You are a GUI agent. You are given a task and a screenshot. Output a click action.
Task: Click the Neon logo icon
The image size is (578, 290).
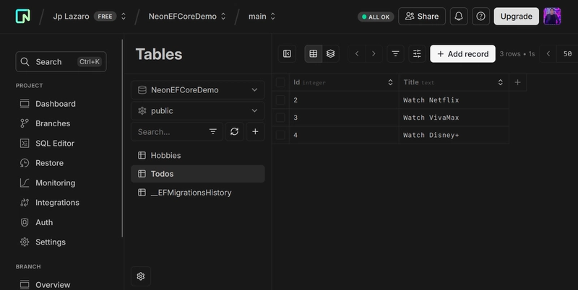(23, 16)
